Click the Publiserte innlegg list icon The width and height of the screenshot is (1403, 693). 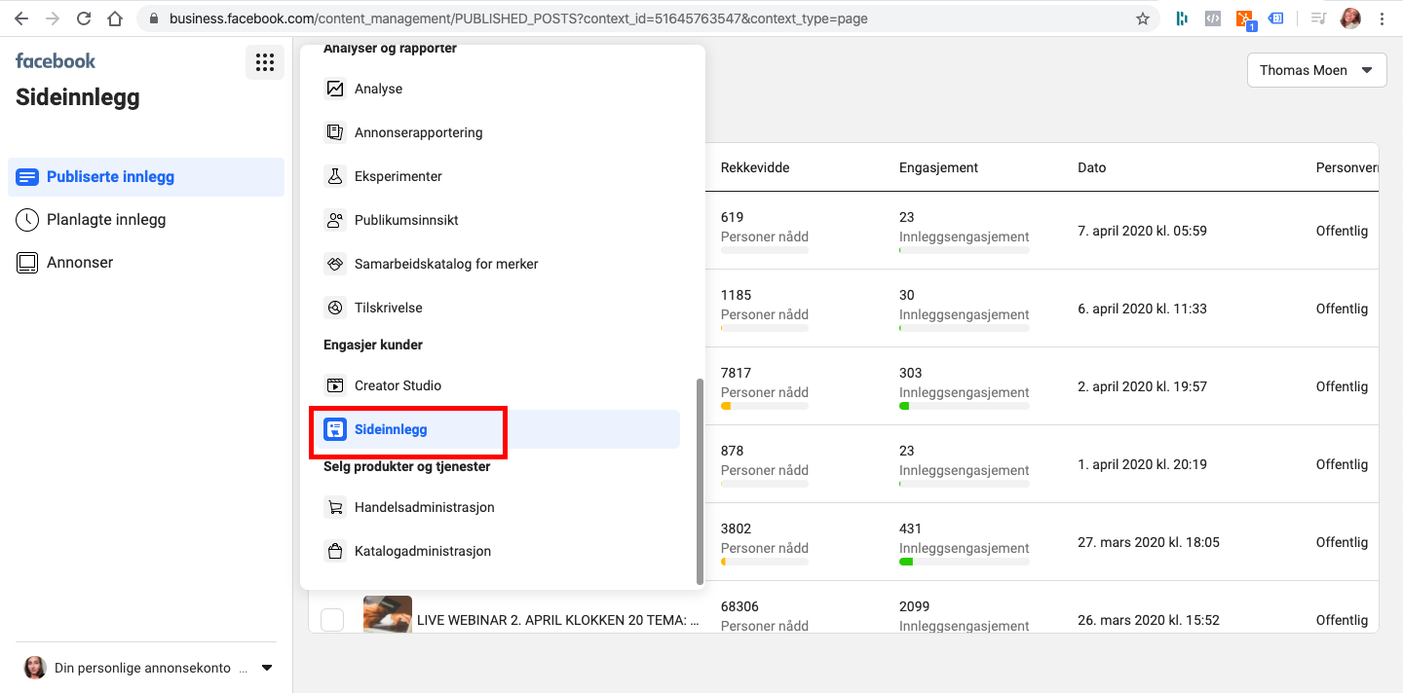(x=27, y=177)
